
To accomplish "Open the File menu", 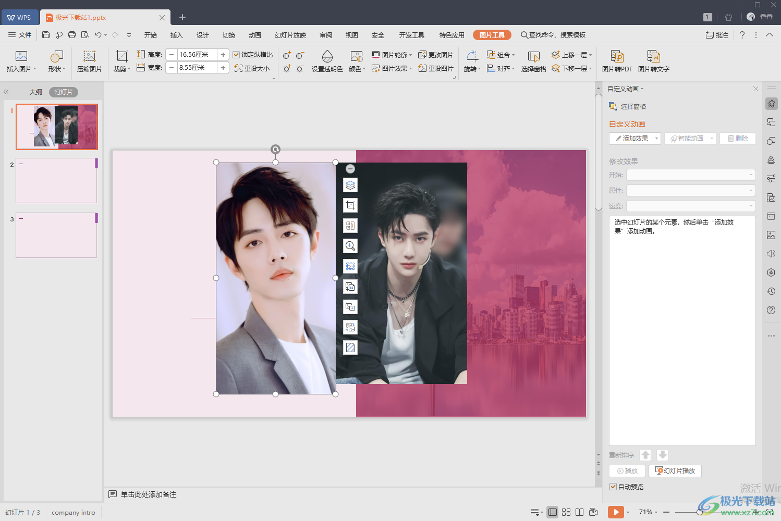I will (20, 35).
